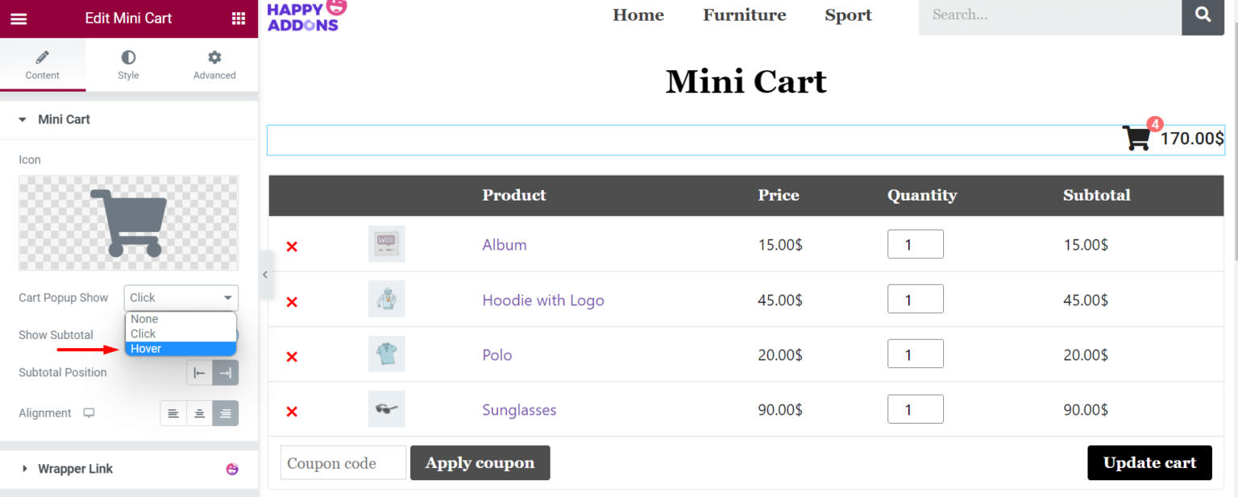Remove Sunglasses using red X icon
The image size is (1238, 497).
point(292,412)
